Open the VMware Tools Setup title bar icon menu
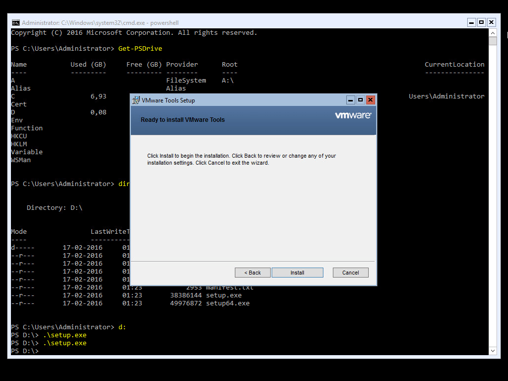The height and width of the screenshot is (381, 508). [x=136, y=100]
